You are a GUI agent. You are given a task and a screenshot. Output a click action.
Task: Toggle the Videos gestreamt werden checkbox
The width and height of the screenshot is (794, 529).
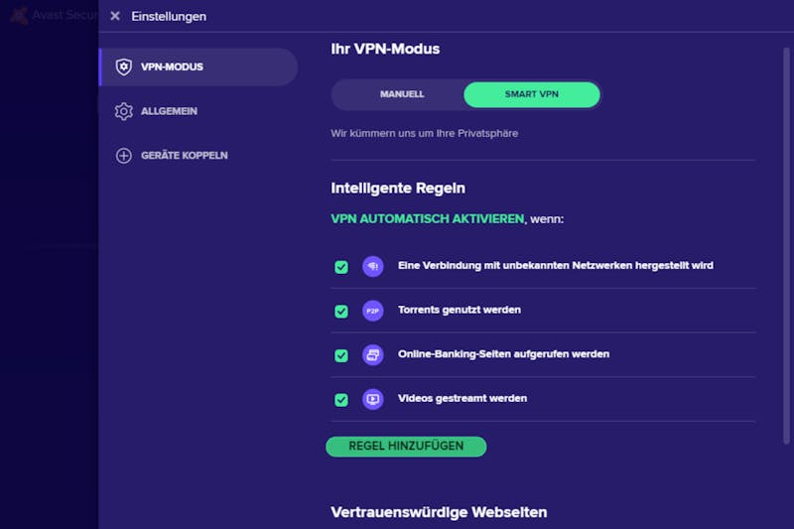point(341,400)
